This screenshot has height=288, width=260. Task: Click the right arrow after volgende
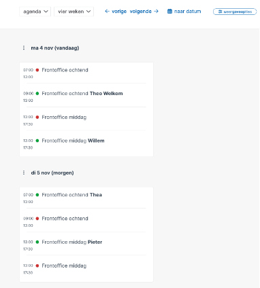click(156, 12)
